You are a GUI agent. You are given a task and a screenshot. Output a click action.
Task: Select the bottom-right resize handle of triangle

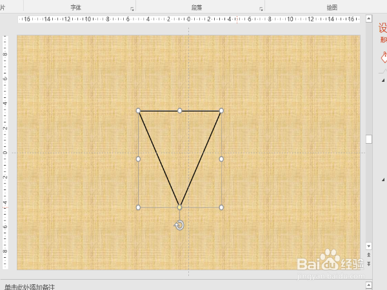(221, 208)
